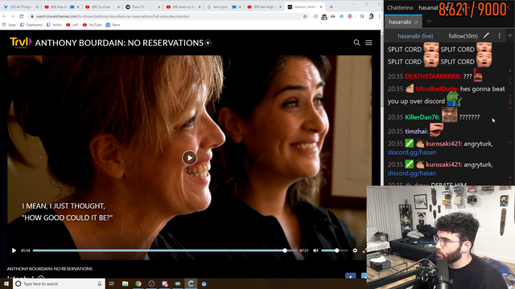Mute the video with the speaker icon
Viewport: 515px width, 289px height.
click(315, 250)
